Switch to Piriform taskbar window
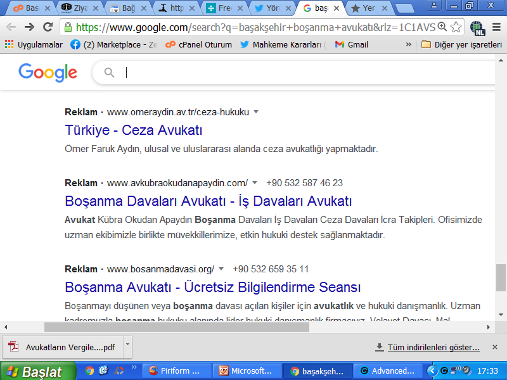The image size is (507, 380). 177,371
